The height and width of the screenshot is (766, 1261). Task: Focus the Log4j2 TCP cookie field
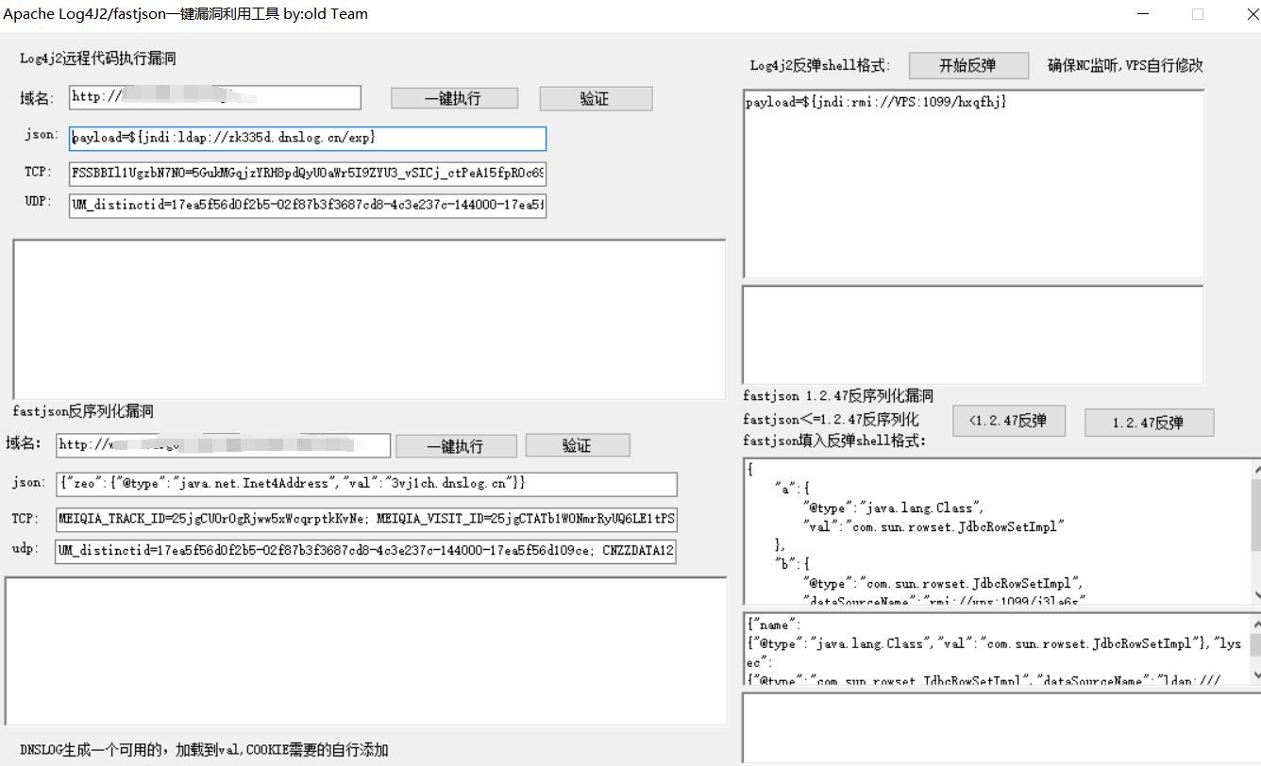(307, 174)
